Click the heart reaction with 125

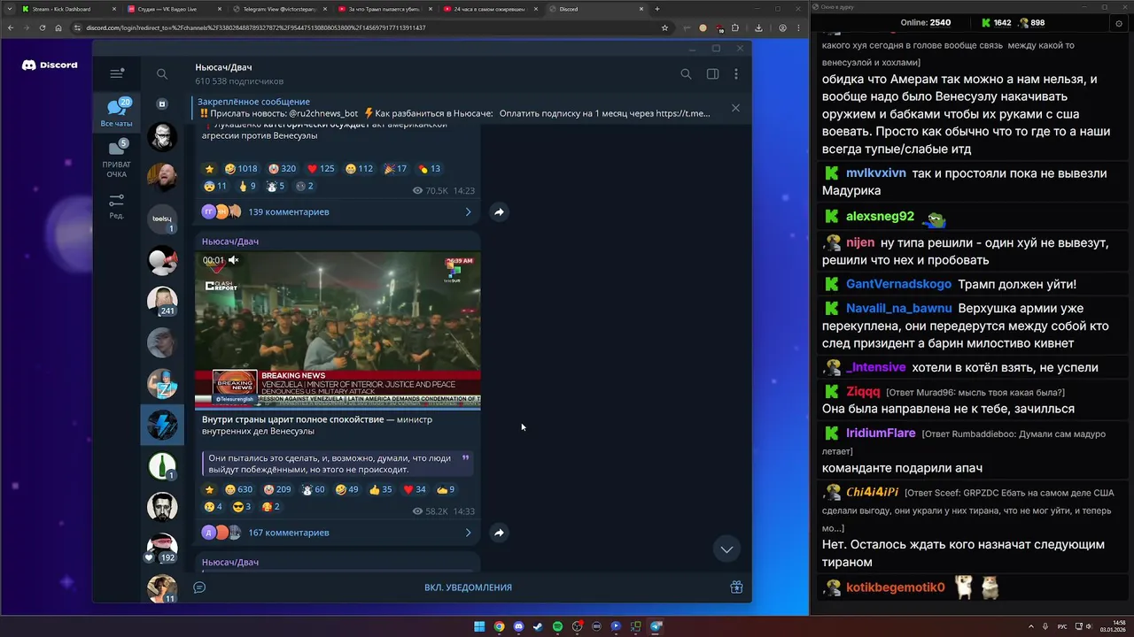tap(321, 169)
